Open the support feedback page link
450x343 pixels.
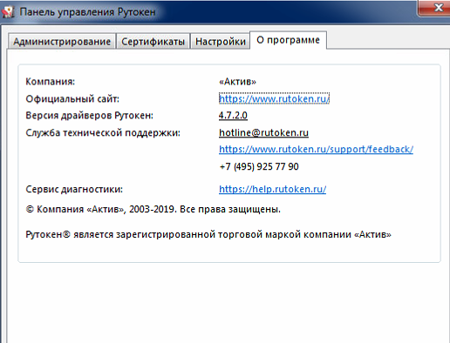[x=316, y=149]
